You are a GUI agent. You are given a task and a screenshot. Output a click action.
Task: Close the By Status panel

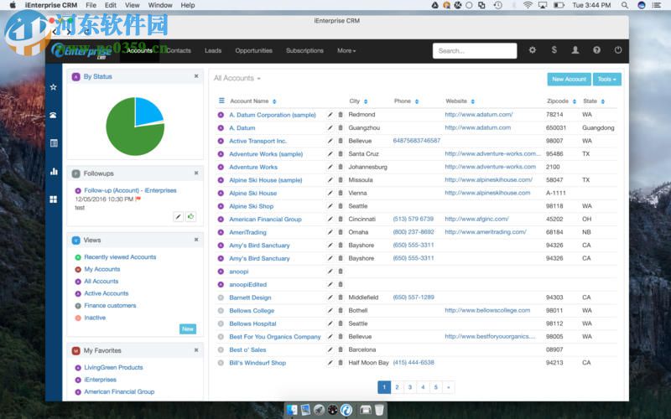[x=196, y=76]
